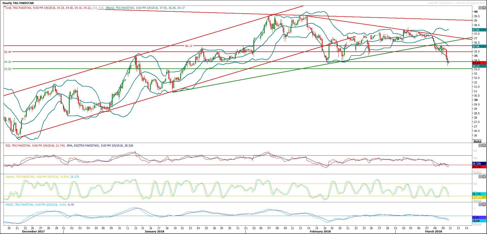Screen dimensions: 487x234
Task: Click the price panel's restore icon
Action: [x=480, y=8]
